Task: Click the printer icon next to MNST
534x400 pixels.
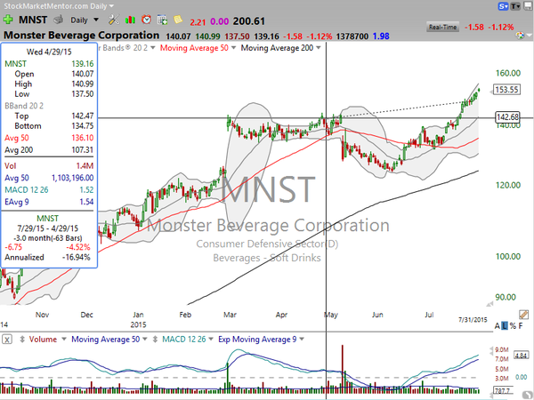Action: click(x=58, y=20)
